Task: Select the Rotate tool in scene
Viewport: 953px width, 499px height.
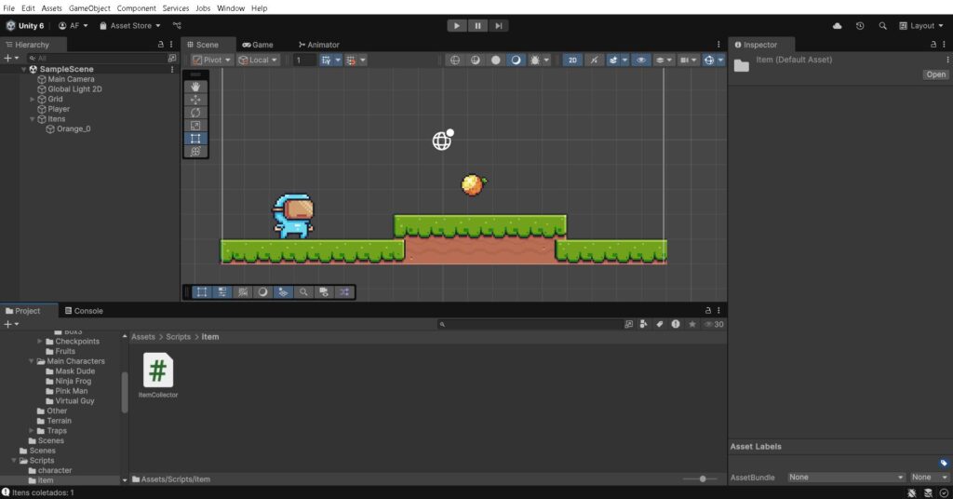Action: [195, 113]
